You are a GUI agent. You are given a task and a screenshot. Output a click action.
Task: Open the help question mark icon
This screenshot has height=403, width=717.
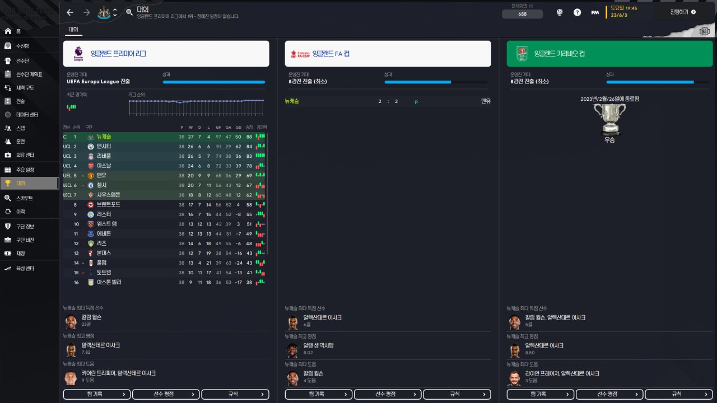point(577,12)
